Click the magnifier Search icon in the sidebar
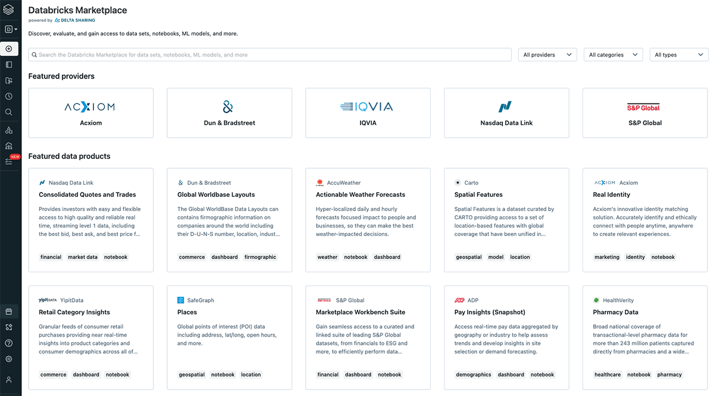714x396 pixels. [9, 112]
